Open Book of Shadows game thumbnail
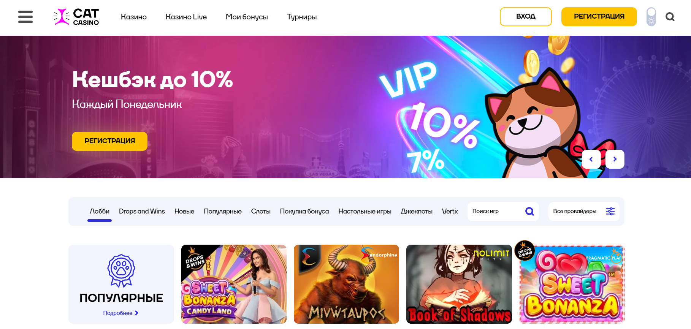Viewport: 691px width, 329px height. pos(459,284)
